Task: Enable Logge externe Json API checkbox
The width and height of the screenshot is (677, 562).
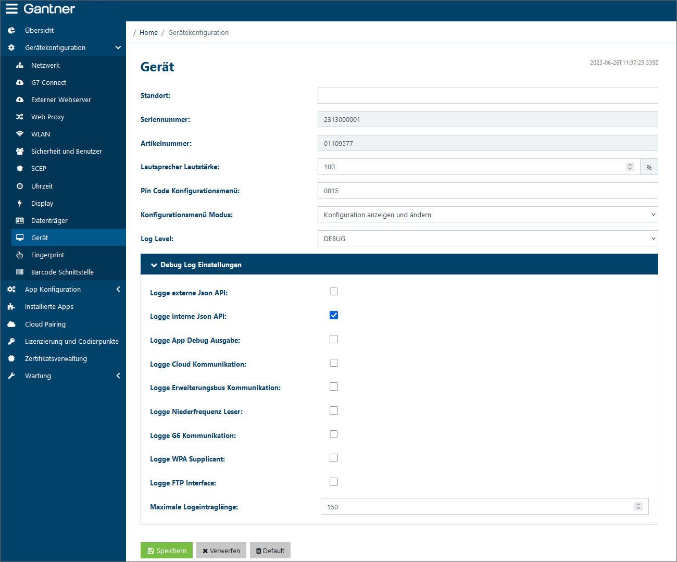Action: click(334, 292)
